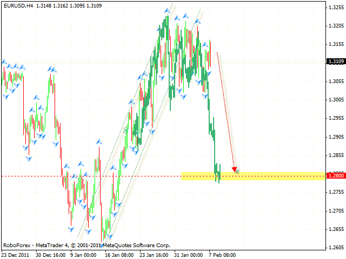Click the 1.3255 price axis label
346x259 pixels.
pos(336,7)
